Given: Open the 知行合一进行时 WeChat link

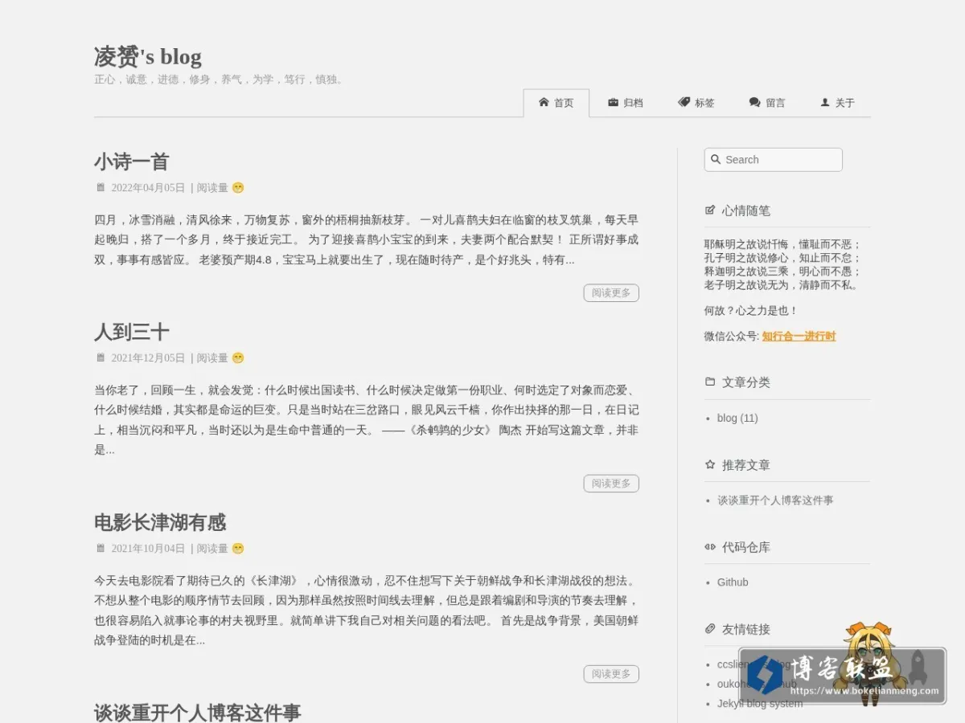Looking at the screenshot, I should 799,337.
